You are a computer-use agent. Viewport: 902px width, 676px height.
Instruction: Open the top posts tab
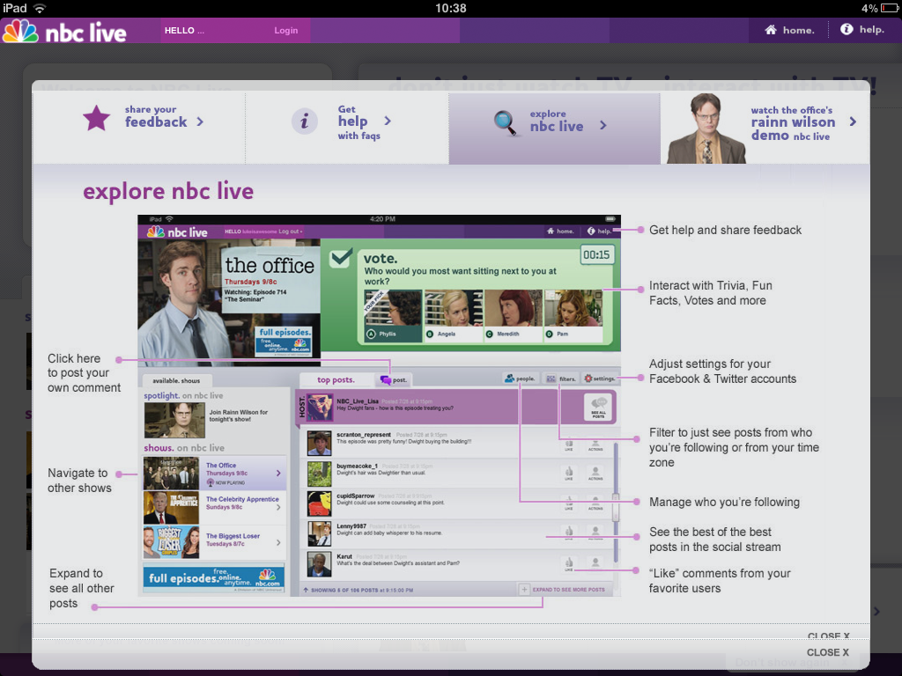point(336,379)
